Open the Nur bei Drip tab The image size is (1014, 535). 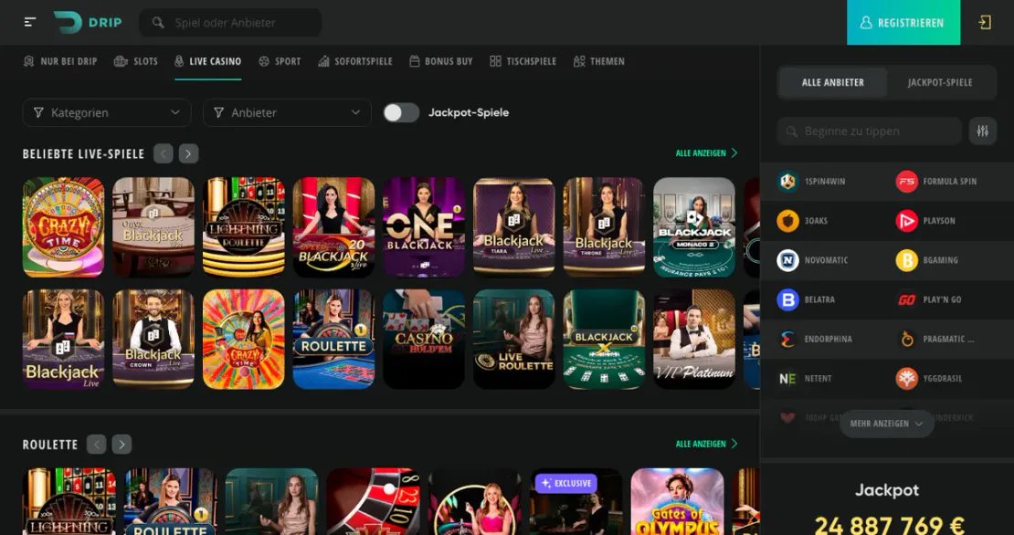point(60,61)
